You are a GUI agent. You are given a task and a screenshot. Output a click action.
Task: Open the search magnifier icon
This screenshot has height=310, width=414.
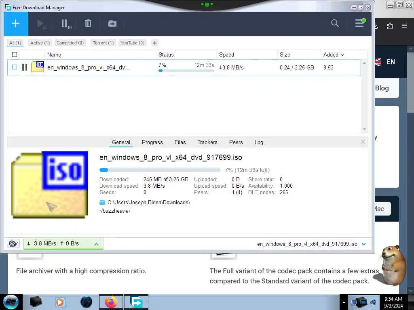tap(335, 23)
